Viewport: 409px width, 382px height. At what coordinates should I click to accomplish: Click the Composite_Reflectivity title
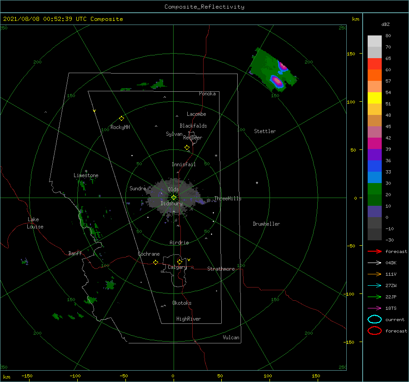point(204,7)
